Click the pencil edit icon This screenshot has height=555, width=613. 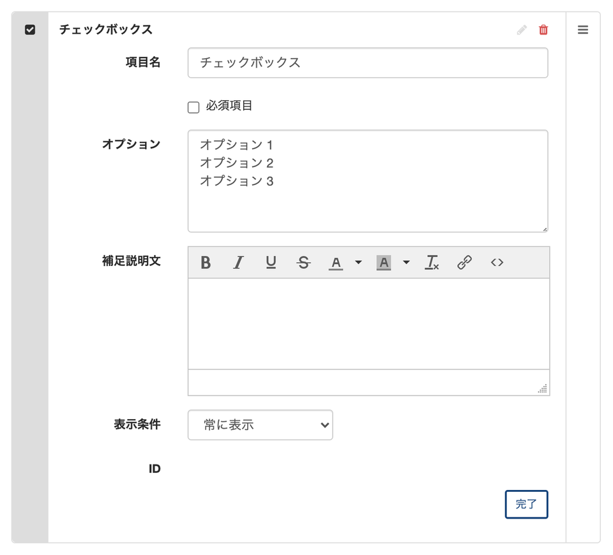coord(522,30)
